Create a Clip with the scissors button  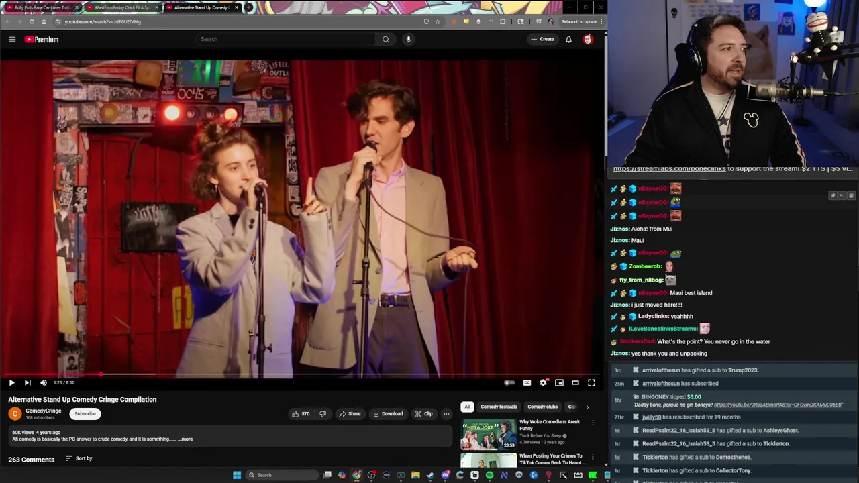click(423, 413)
